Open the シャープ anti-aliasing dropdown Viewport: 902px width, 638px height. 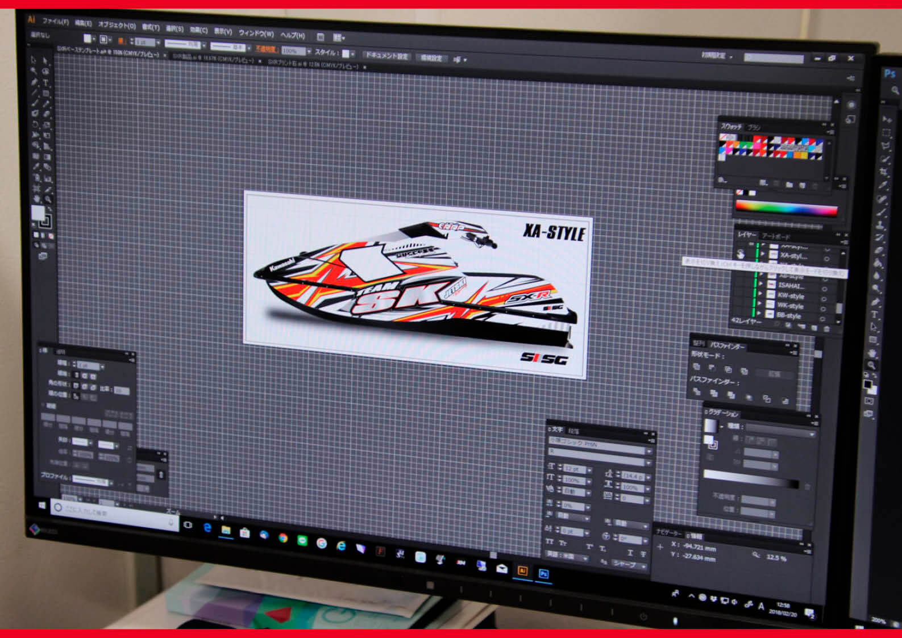pos(629,564)
